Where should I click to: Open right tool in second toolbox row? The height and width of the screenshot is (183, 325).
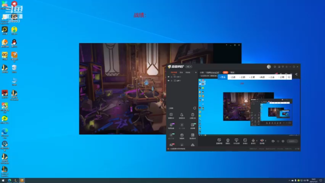[x=193, y=126]
